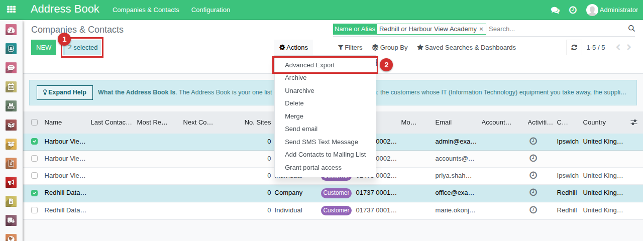643x241 pixels.
Task: Click the Company type cell in Redhill row
Action: tap(289, 193)
